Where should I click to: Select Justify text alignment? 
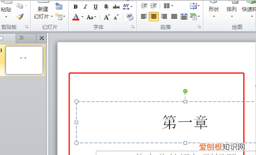point(174,17)
